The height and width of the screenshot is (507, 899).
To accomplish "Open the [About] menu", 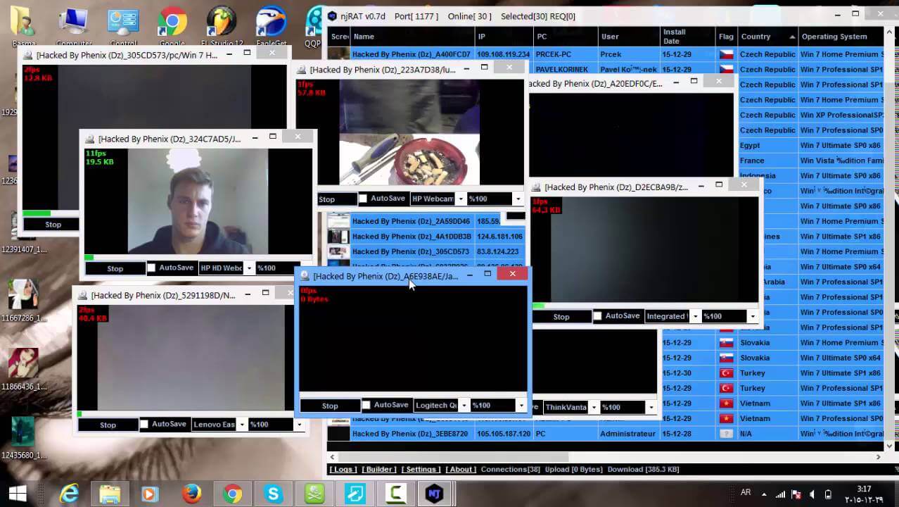I will [x=461, y=469].
